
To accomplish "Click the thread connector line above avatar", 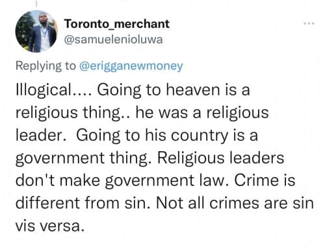I will [36, 3].
